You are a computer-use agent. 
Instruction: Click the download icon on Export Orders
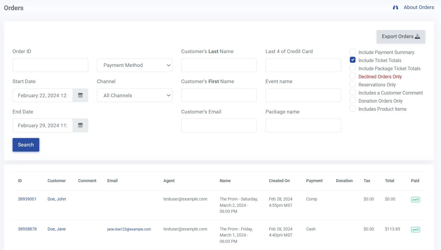pyautogui.click(x=417, y=37)
